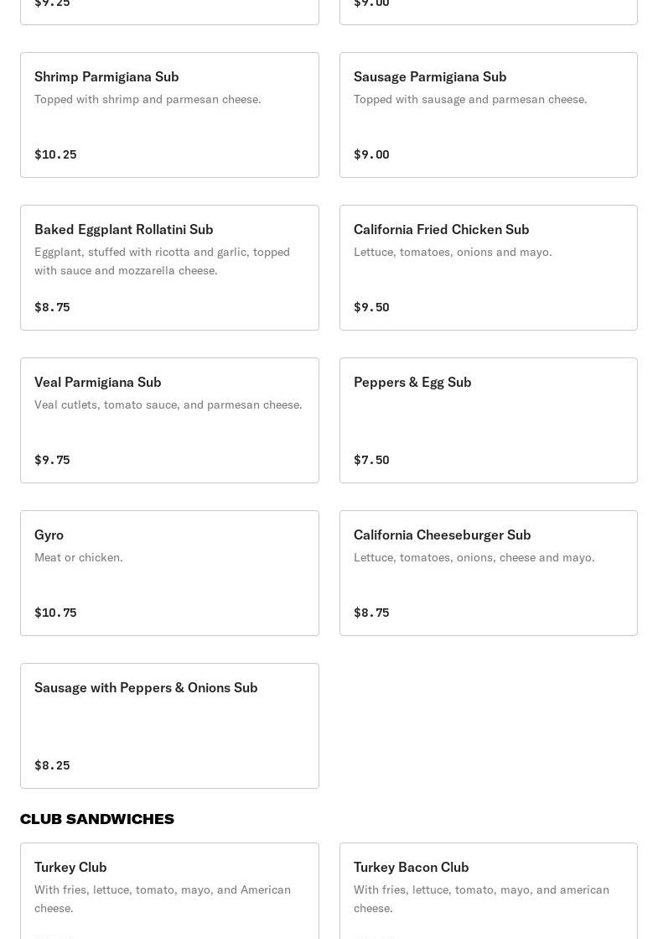Click the $7.50 price on Peppers & Egg

click(371, 460)
